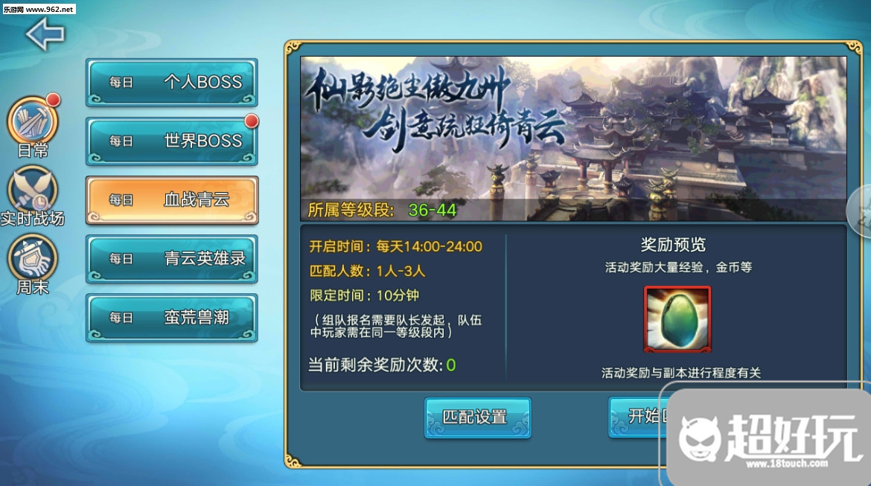Tap the partially hidden side panel handle

click(860, 211)
